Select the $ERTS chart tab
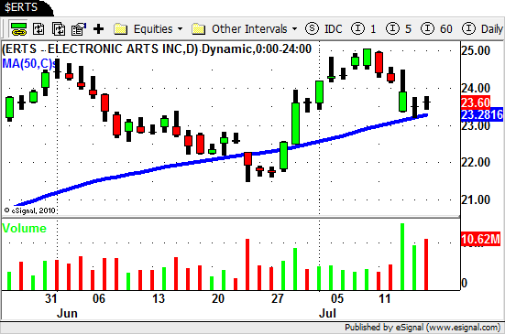Image resolution: width=505 pixels, height=334 pixels. click(21, 7)
